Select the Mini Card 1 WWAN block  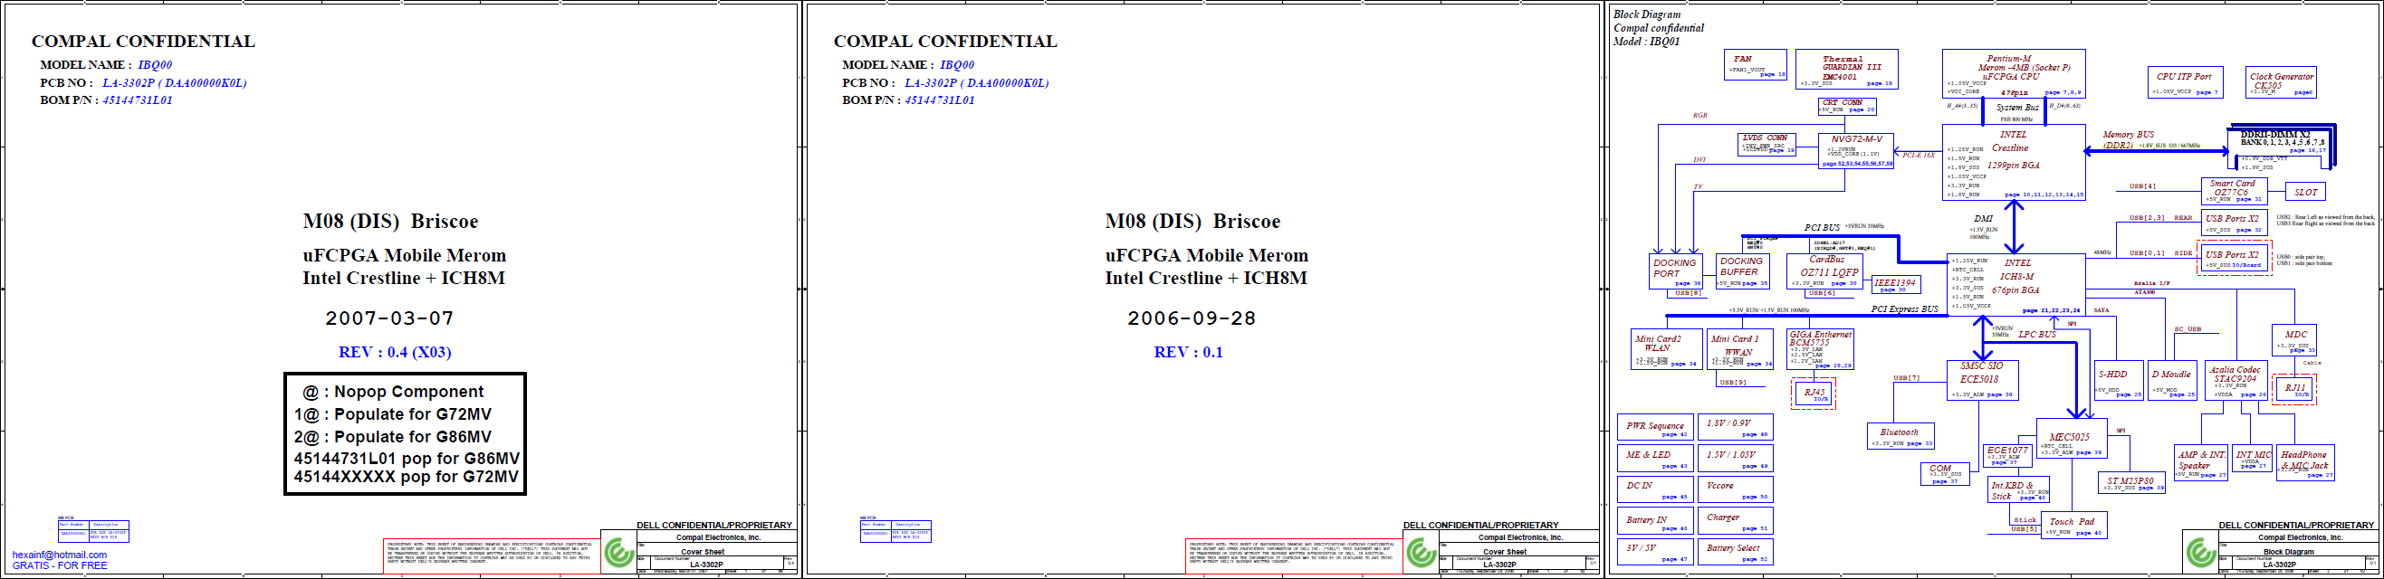(x=1740, y=349)
